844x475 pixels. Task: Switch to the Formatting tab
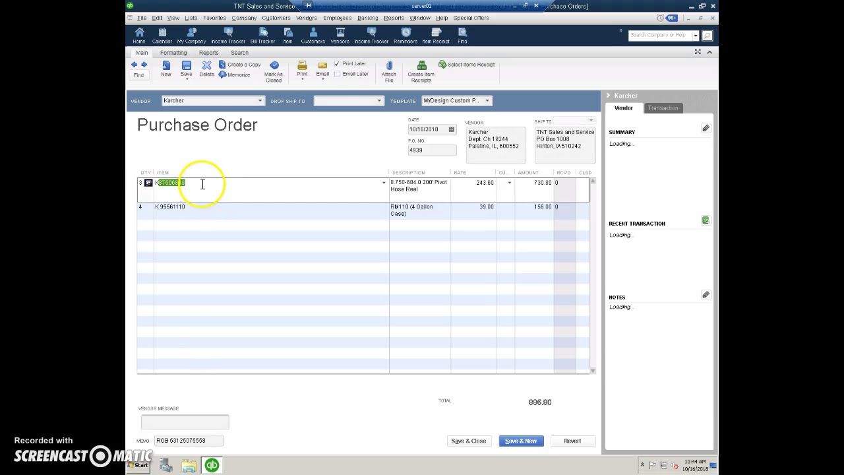click(173, 53)
